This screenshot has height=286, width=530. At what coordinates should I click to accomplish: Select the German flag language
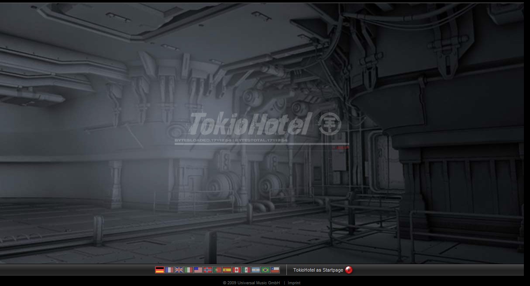(160, 270)
